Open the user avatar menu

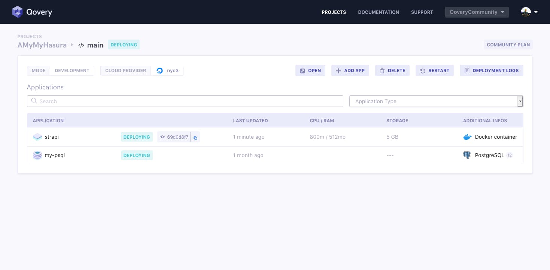[x=526, y=12]
